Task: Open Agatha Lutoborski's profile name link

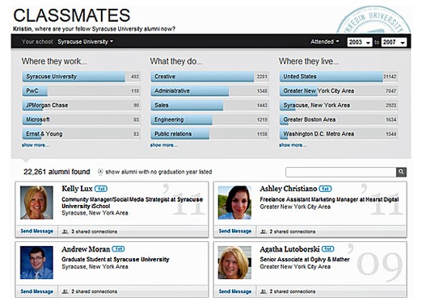Action: coord(289,249)
